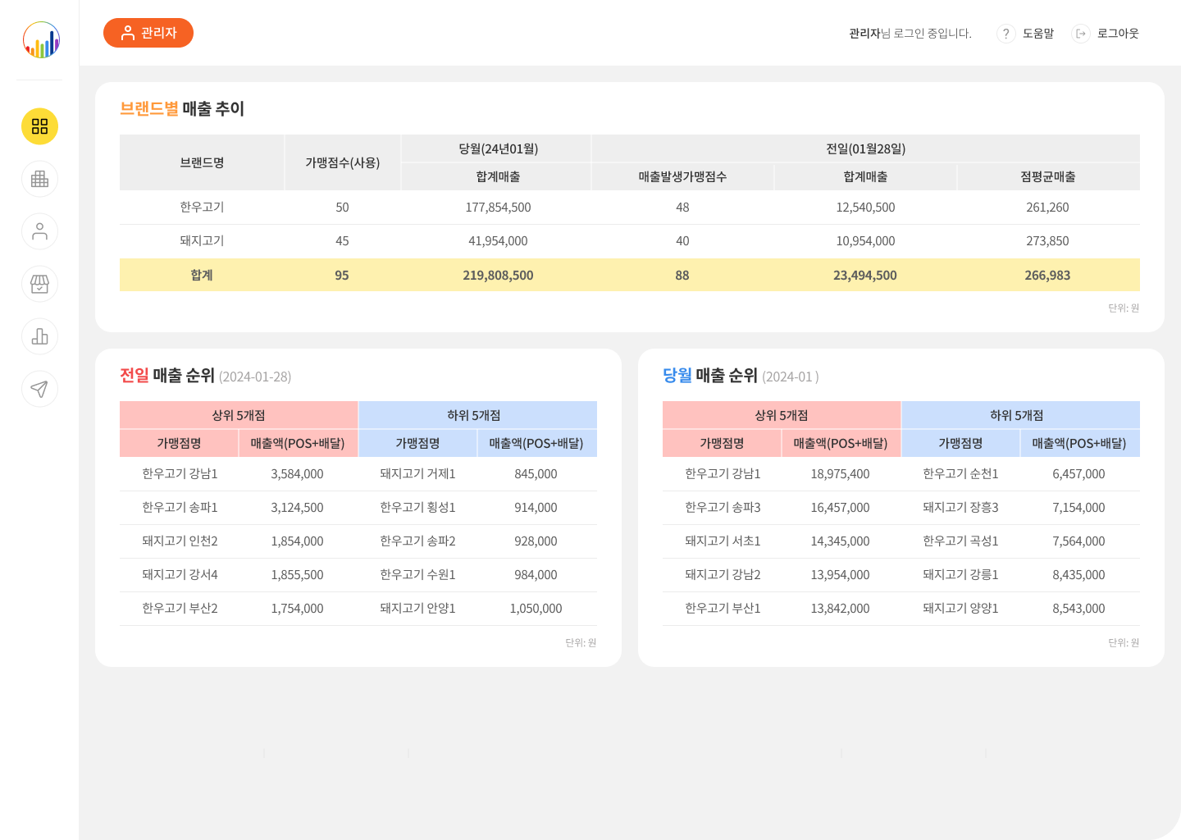This screenshot has height=840, width=1181.
Task: Select 한우고기 순천1 in 당월 ranking
Action: 960,474
